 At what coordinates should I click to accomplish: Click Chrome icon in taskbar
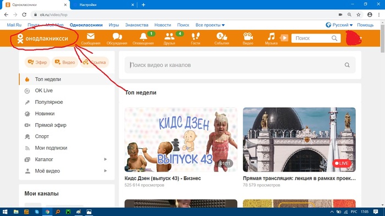[47, 212]
